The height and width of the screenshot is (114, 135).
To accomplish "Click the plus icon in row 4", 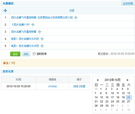I will [x=42, y=39].
